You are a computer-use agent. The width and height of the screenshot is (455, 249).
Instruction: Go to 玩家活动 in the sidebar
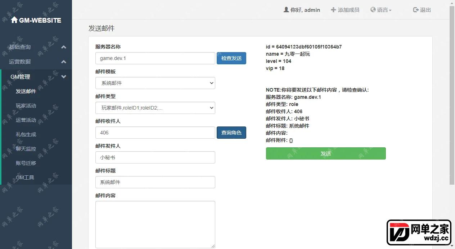click(x=26, y=106)
